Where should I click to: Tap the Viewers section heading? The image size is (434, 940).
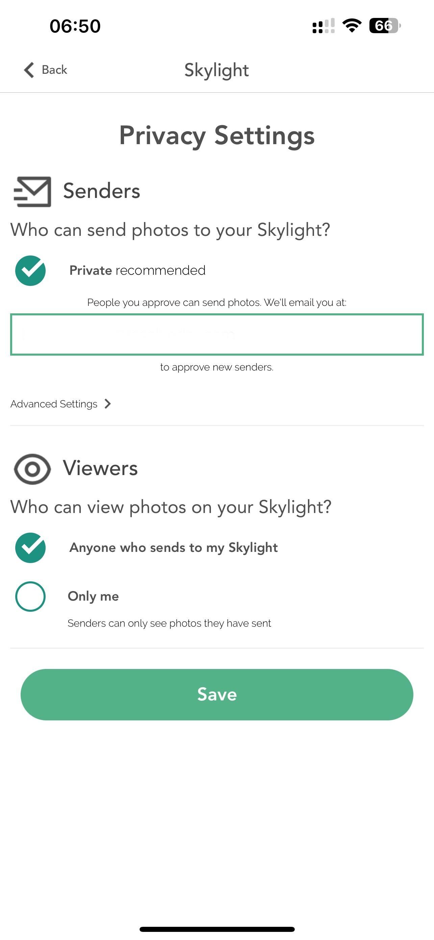[x=100, y=468]
